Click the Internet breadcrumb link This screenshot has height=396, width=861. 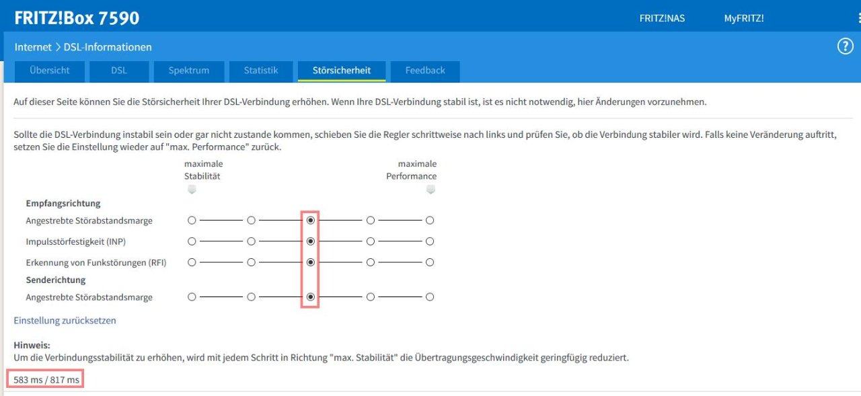[x=33, y=47]
